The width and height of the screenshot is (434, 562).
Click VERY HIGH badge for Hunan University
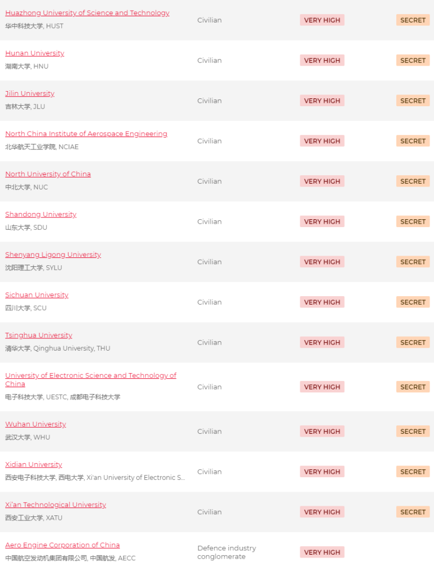322,60
